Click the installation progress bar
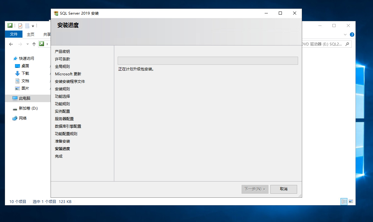373x222 pixels. [208, 61]
